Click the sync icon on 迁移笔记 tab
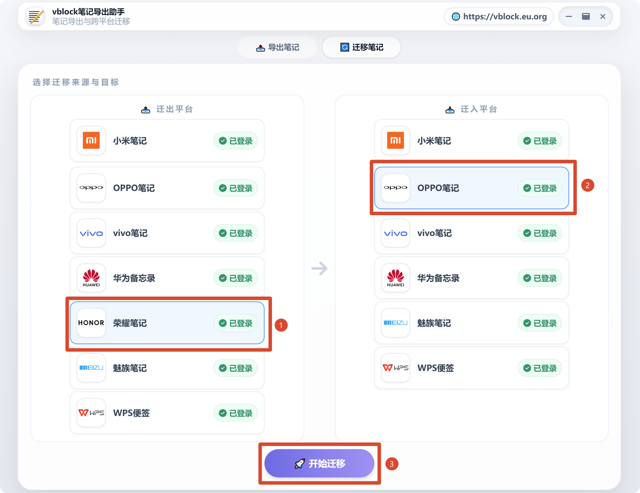This screenshot has height=493, width=640. (344, 47)
